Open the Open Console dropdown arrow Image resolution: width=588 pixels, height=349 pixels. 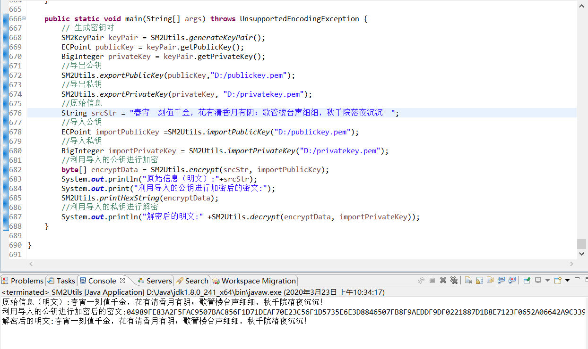pyautogui.click(x=567, y=280)
